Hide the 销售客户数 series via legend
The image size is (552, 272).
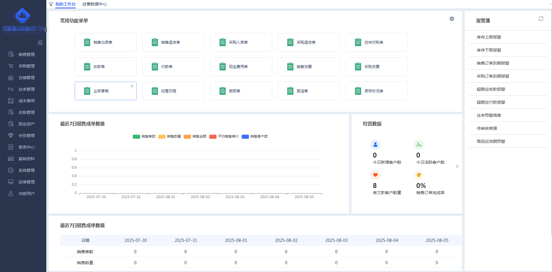coord(255,136)
